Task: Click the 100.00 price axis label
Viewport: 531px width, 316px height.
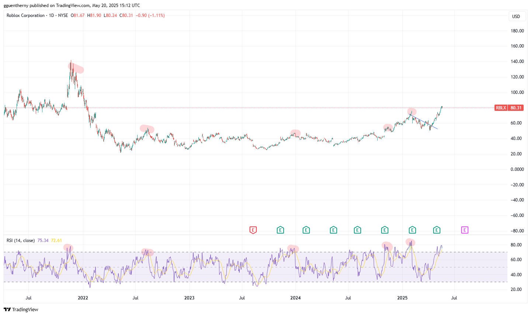Action: 517,92
